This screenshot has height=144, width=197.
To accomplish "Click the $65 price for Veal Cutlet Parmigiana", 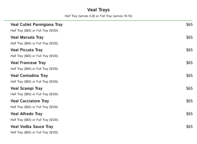I will (x=189, y=25).
